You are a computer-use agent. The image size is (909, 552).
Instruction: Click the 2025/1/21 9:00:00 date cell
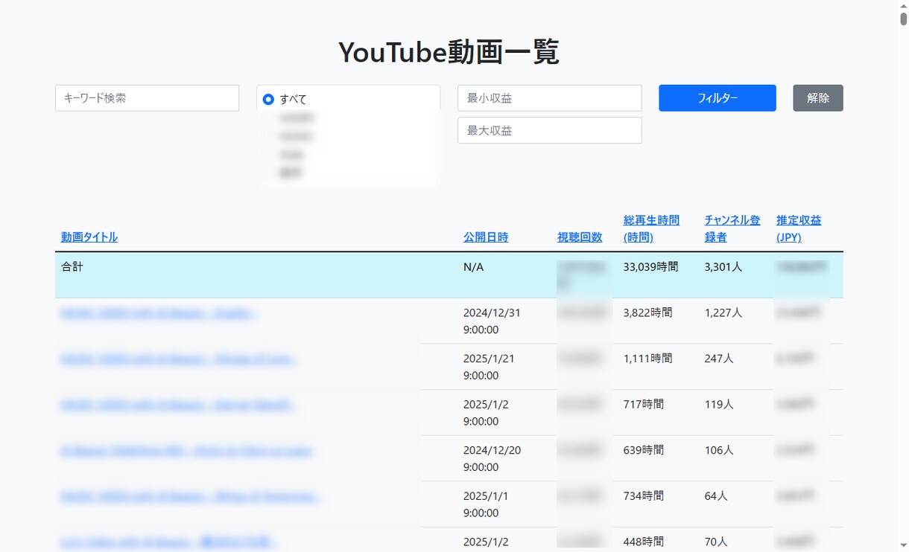pos(489,367)
